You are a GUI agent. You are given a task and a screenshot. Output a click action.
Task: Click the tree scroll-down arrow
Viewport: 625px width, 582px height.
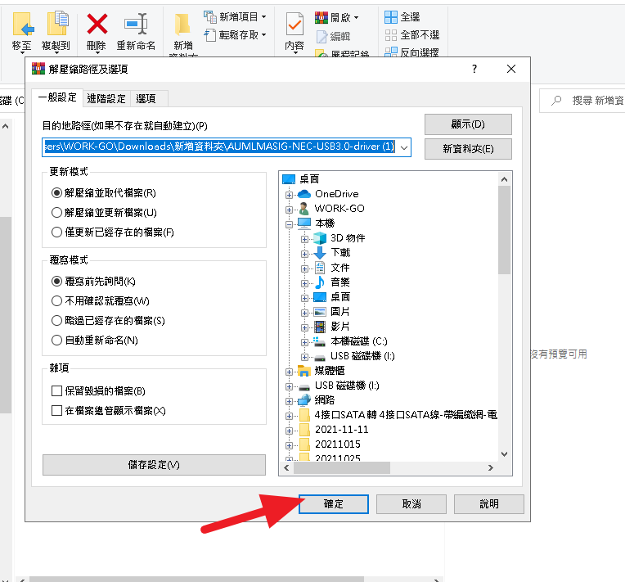click(x=504, y=454)
